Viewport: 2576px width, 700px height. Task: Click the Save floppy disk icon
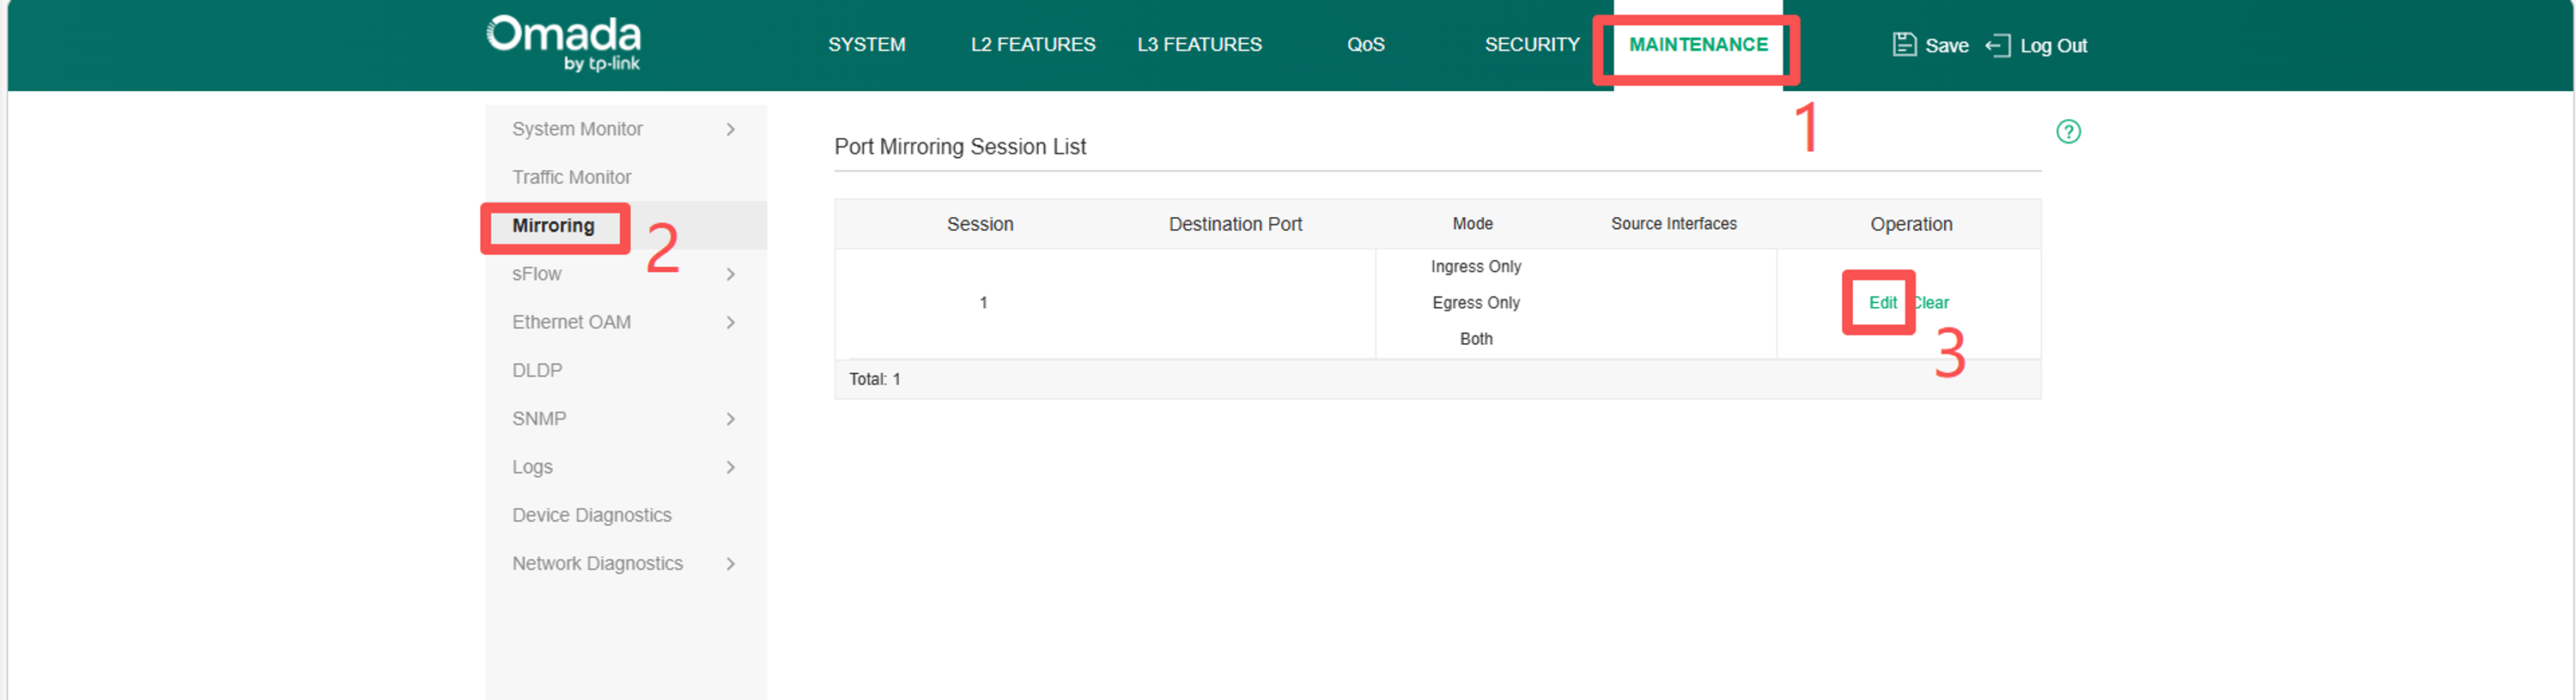(1904, 45)
